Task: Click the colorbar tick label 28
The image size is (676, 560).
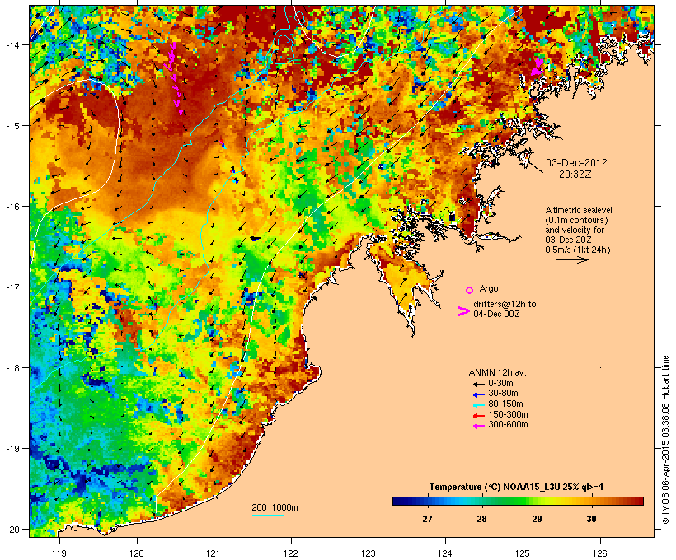Action: coord(482,519)
